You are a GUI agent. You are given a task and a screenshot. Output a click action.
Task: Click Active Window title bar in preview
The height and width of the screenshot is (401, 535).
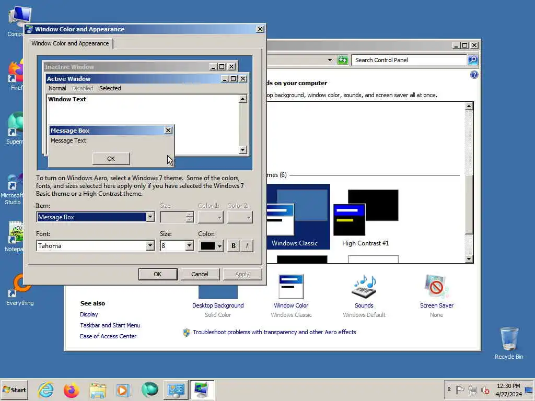pyautogui.click(x=133, y=79)
